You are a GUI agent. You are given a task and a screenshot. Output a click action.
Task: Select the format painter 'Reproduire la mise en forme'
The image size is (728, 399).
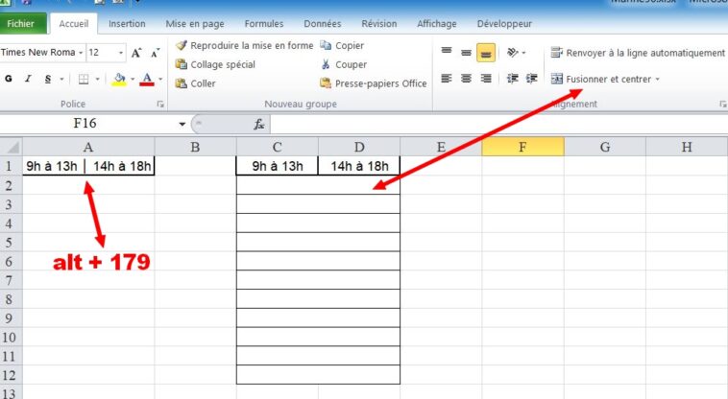click(244, 45)
